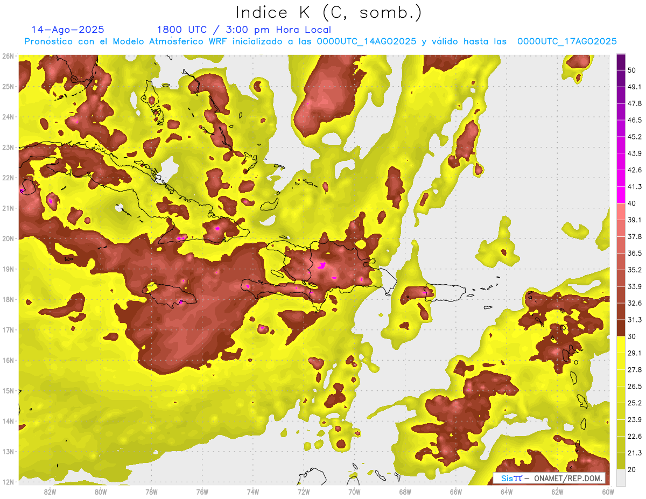
Task: Click the '46.5' value on the color scale
Action: (635, 120)
